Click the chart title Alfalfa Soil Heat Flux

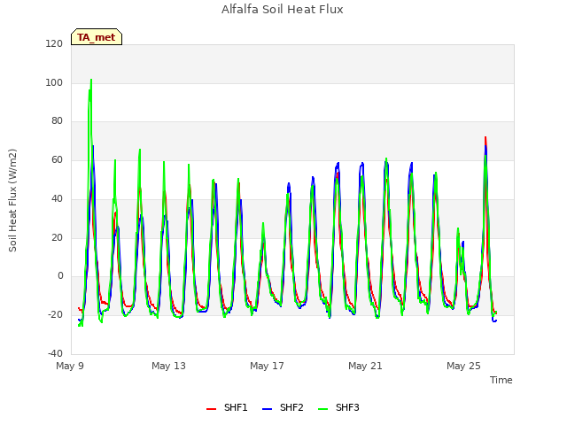283,9
